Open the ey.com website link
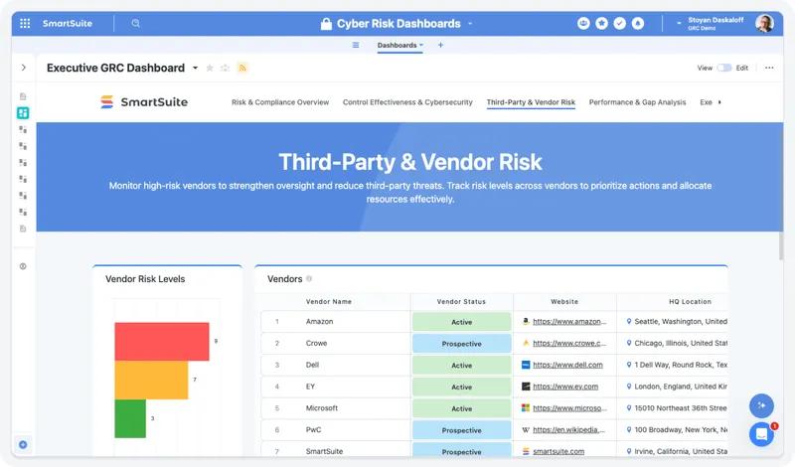This screenshot has height=467, width=795. pos(565,387)
